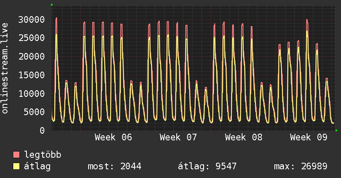Click the 0 value on y-axis

point(42,130)
